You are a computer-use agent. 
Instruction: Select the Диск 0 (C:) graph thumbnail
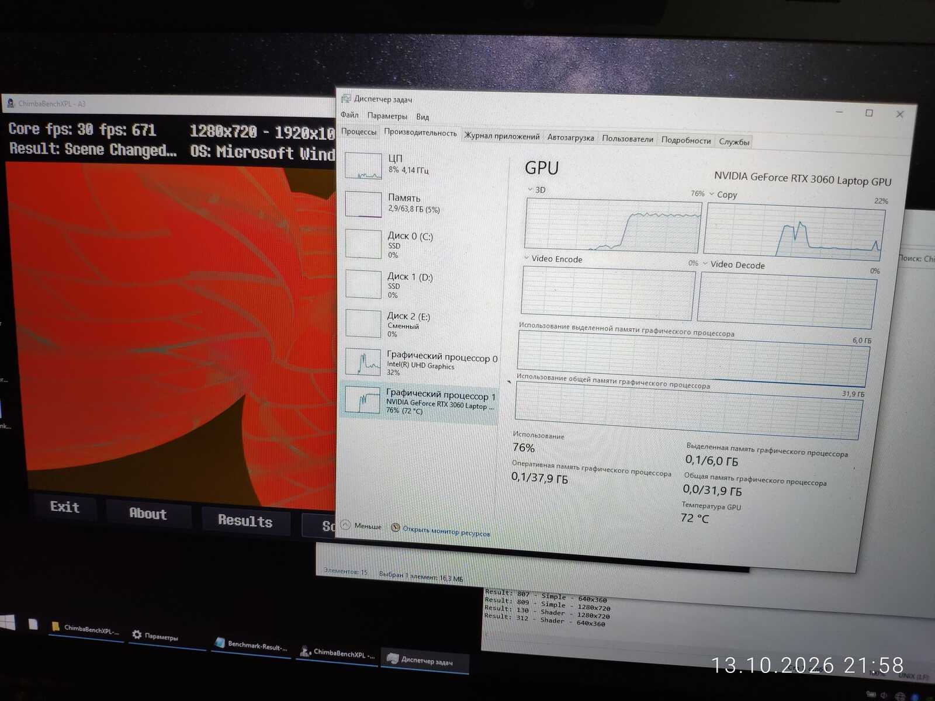click(363, 244)
